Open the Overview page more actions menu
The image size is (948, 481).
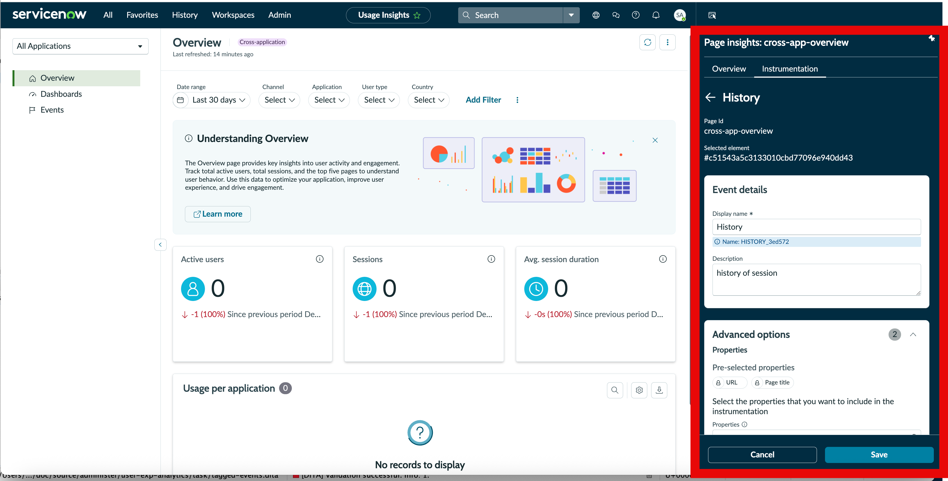(668, 42)
